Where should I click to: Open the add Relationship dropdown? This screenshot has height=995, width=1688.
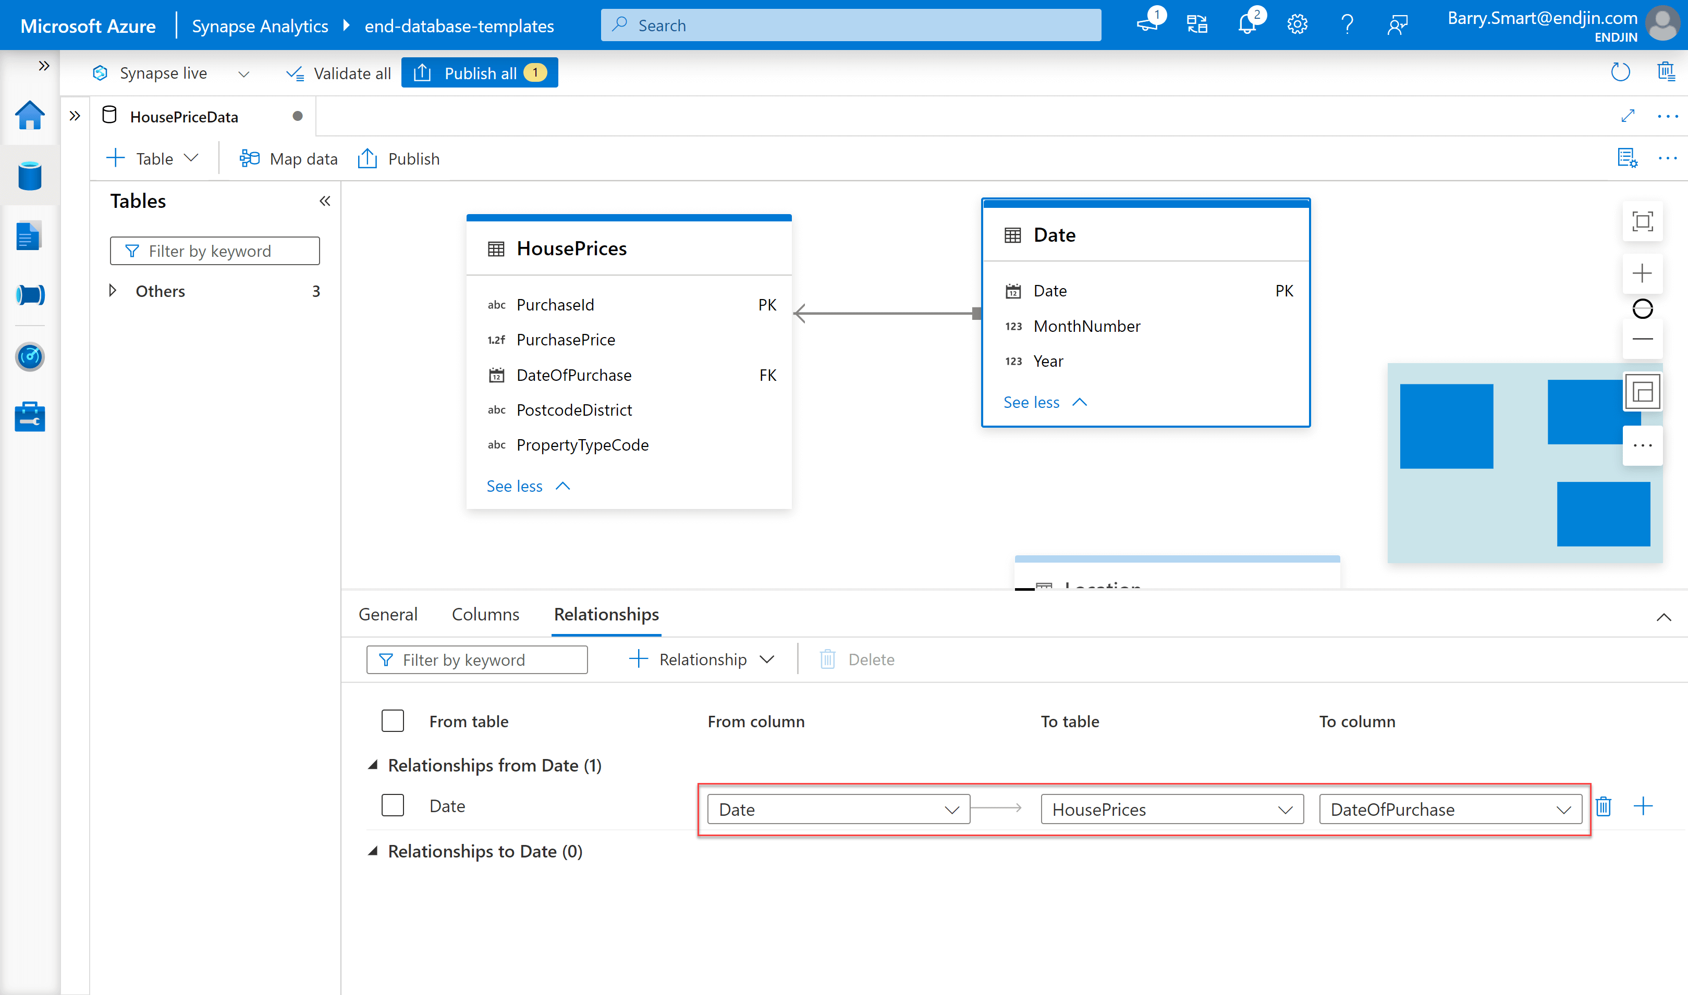coord(702,659)
